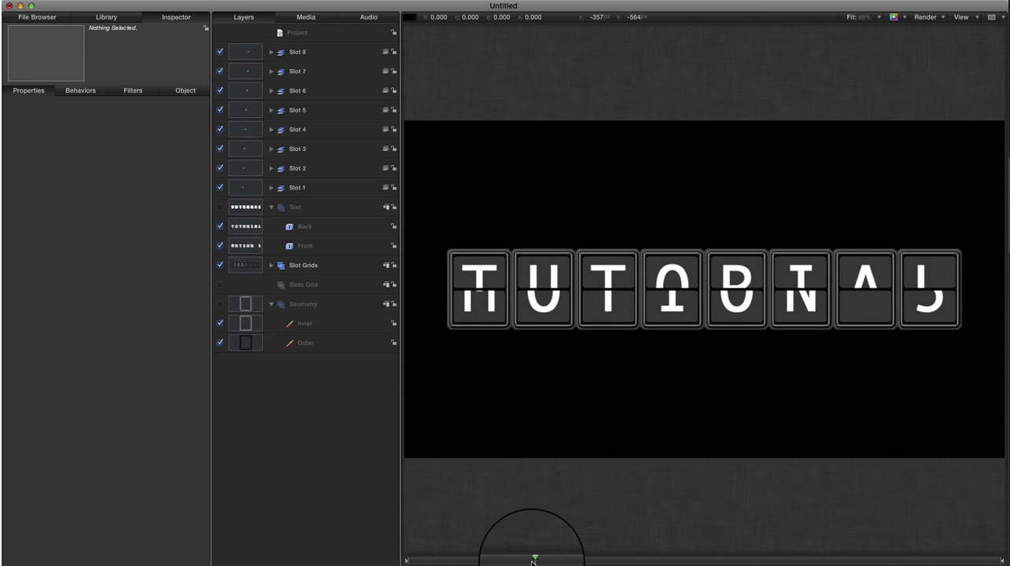This screenshot has height=566, width=1010.
Task: Click the Text group icon
Action: pyautogui.click(x=281, y=208)
